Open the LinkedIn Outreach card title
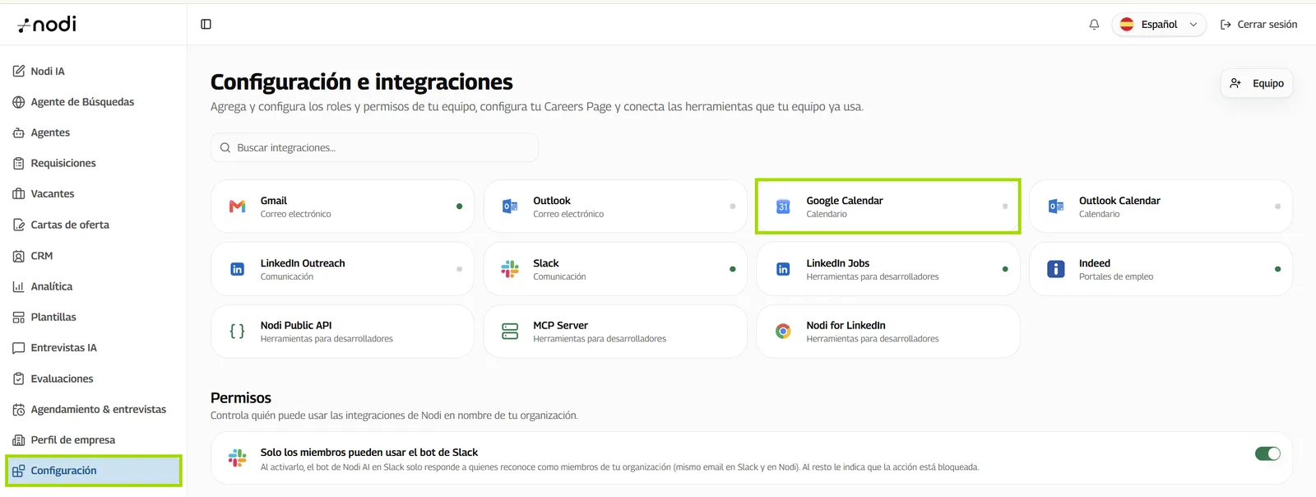The width and height of the screenshot is (1316, 497). coord(303,263)
